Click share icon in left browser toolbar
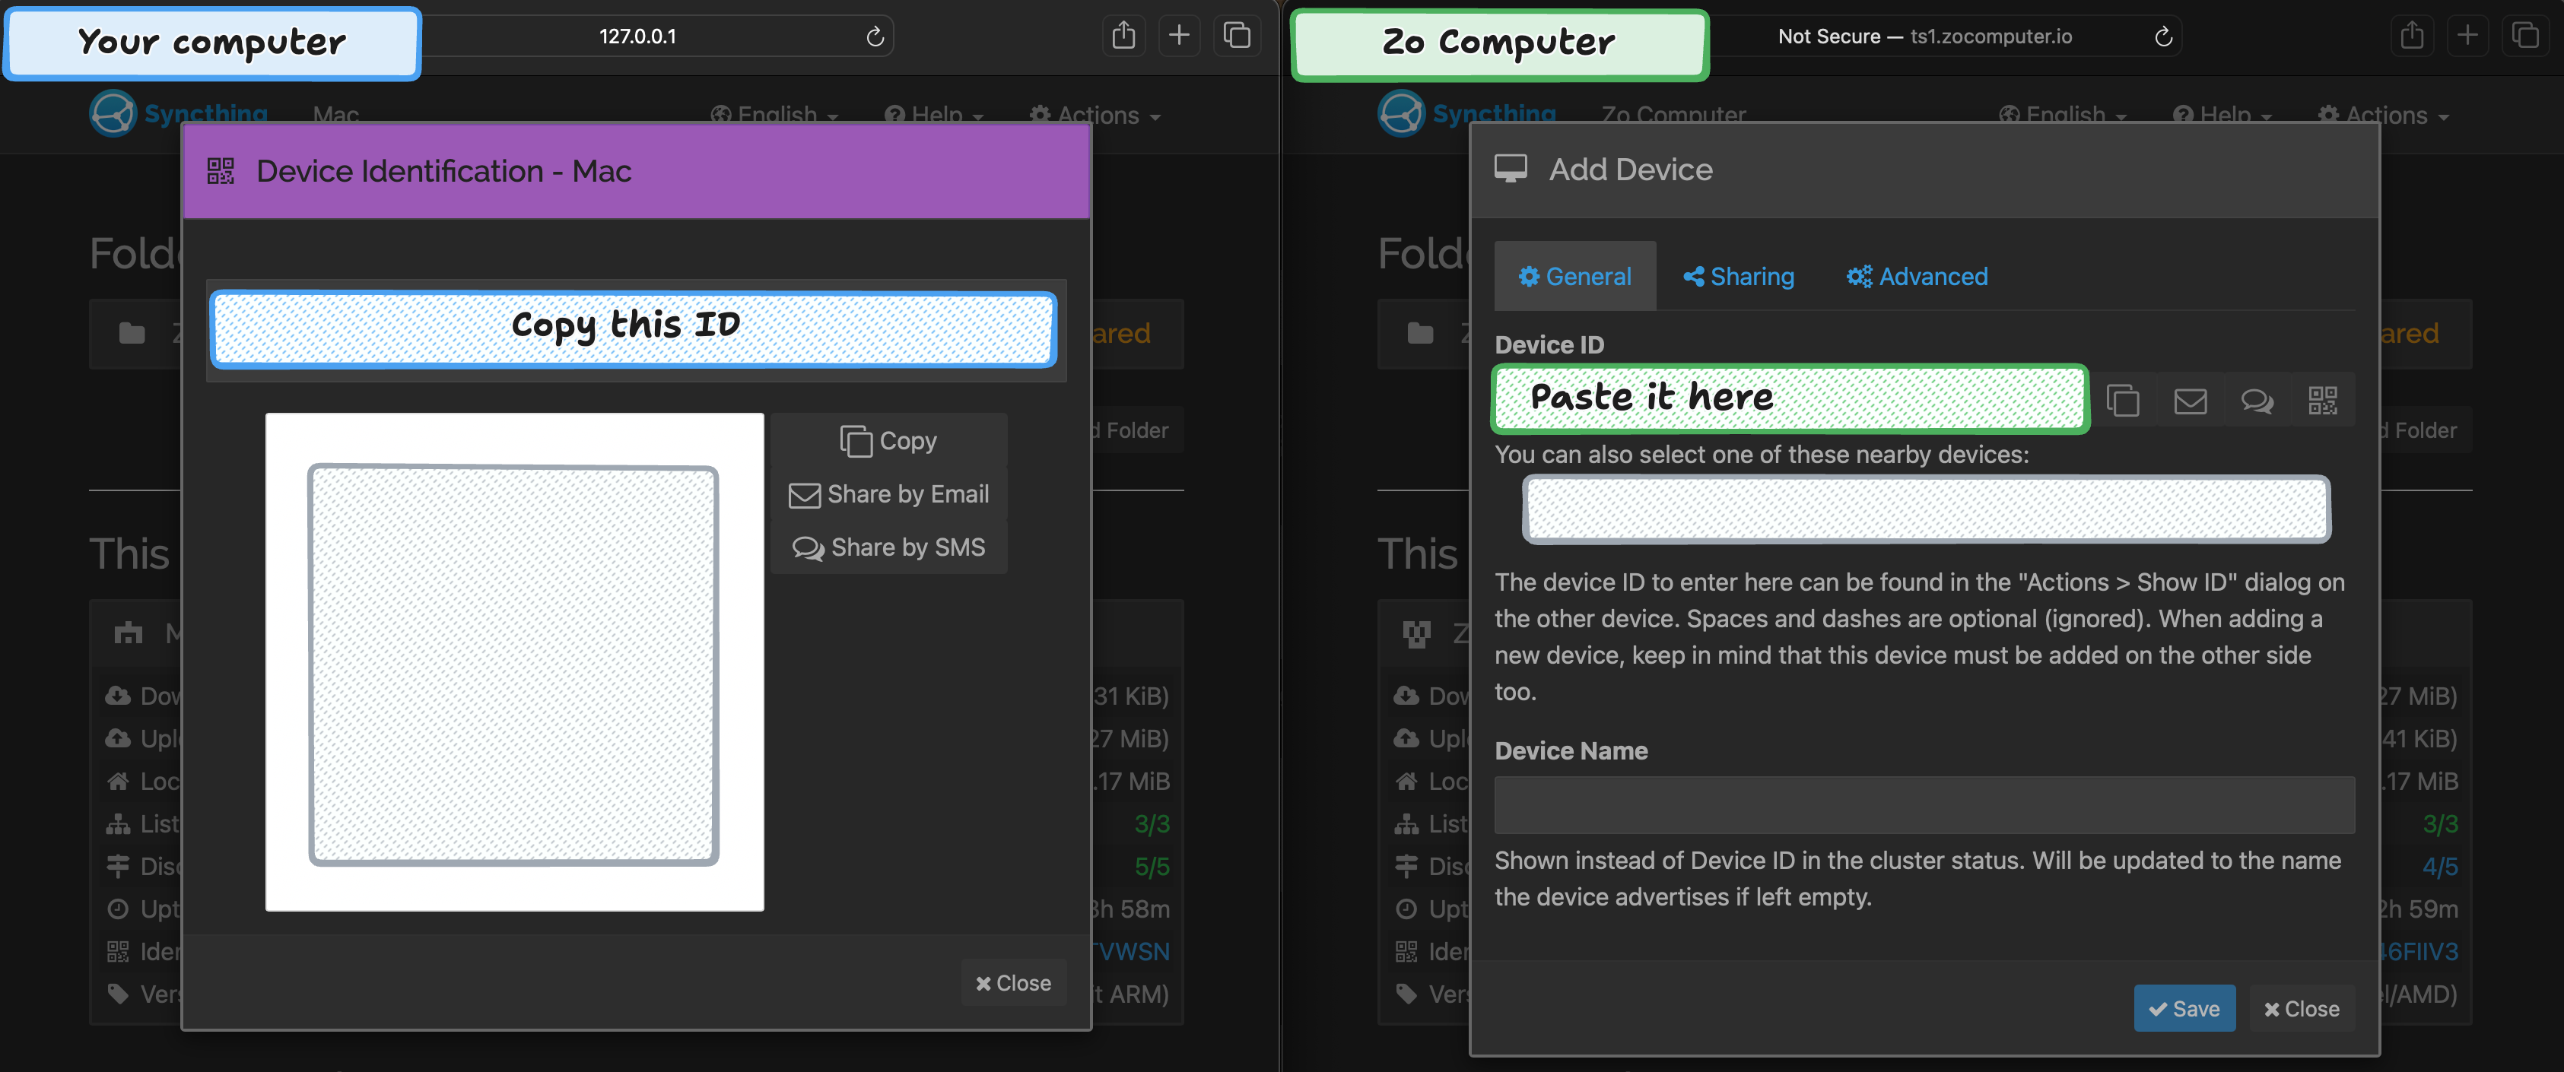This screenshot has width=2564, height=1072. click(x=1123, y=36)
